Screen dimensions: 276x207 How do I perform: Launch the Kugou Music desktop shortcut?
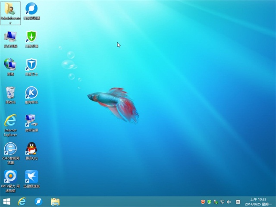[x=31, y=93]
